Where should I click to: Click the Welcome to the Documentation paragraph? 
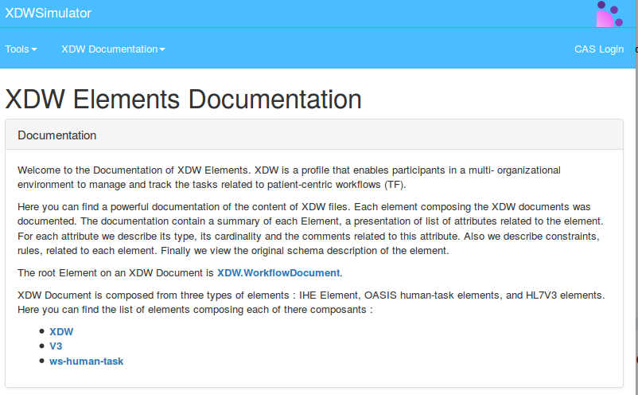[286, 178]
